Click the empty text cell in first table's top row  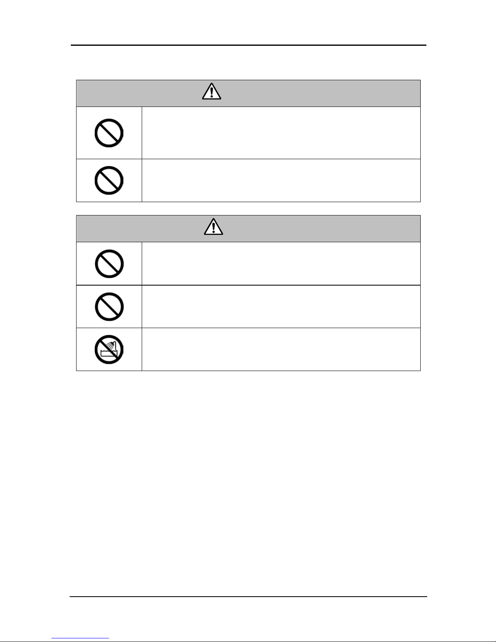tap(281, 133)
